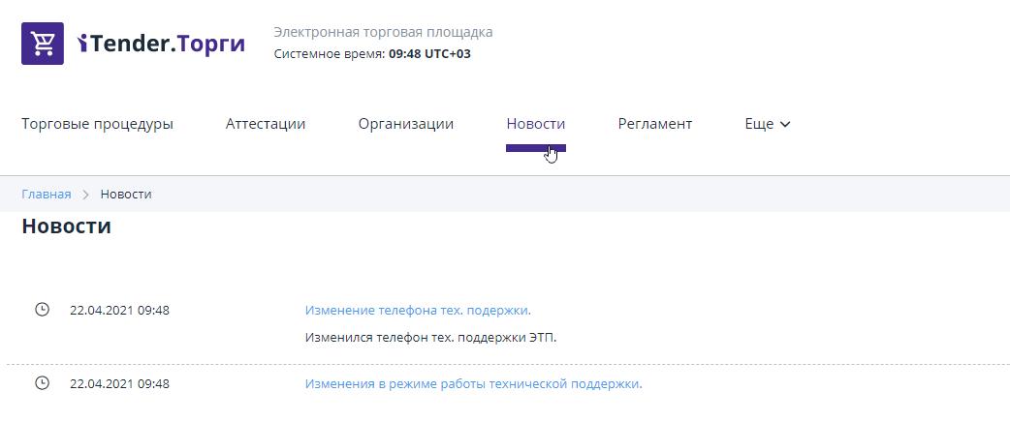Open the Организации navigation item
This screenshot has width=1010, height=422.
[405, 124]
